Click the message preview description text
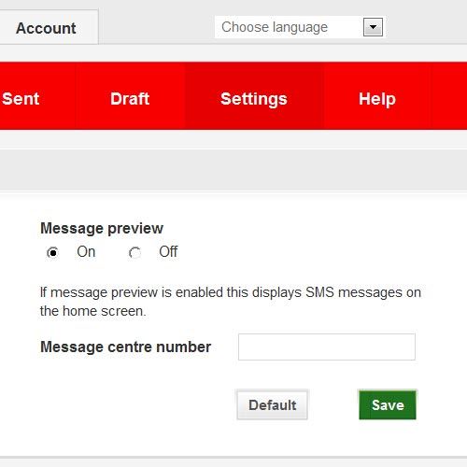Image resolution: width=467 pixels, height=467 pixels. [231, 302]
